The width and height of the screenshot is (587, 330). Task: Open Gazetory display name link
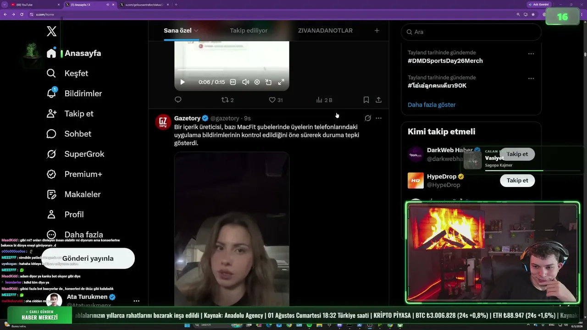[188, 118]
